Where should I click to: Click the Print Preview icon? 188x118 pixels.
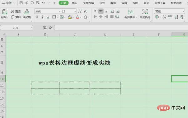pos(38,3)
